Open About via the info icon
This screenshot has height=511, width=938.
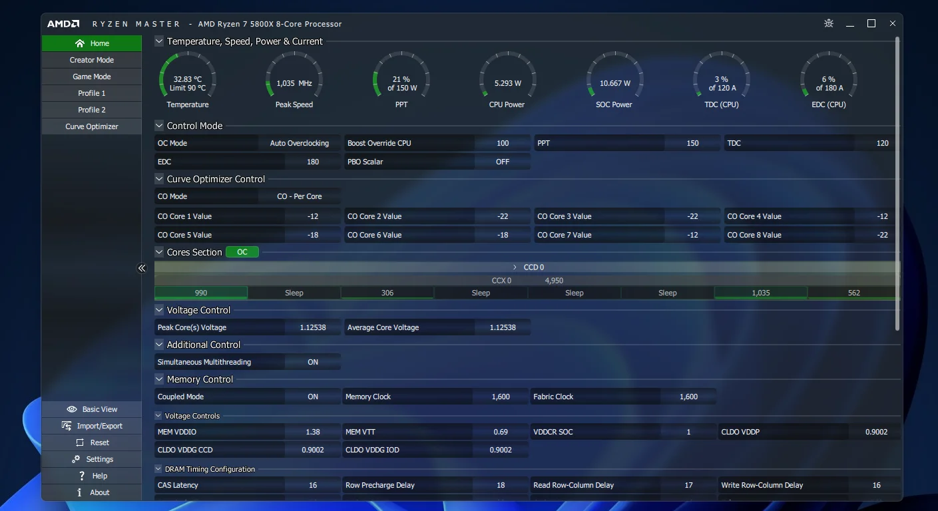click(79, 492)
